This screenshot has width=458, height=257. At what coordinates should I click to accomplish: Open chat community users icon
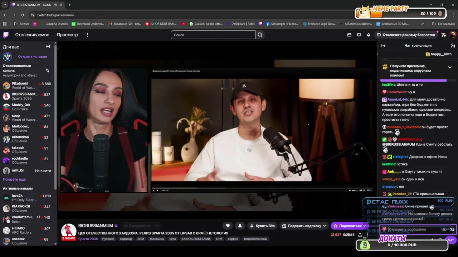pyautogui.click(x=453, y=46)
